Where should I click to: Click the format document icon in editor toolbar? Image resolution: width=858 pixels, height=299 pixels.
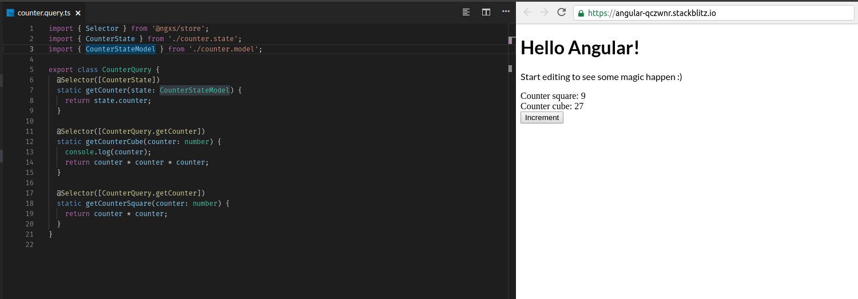[466, 12]
